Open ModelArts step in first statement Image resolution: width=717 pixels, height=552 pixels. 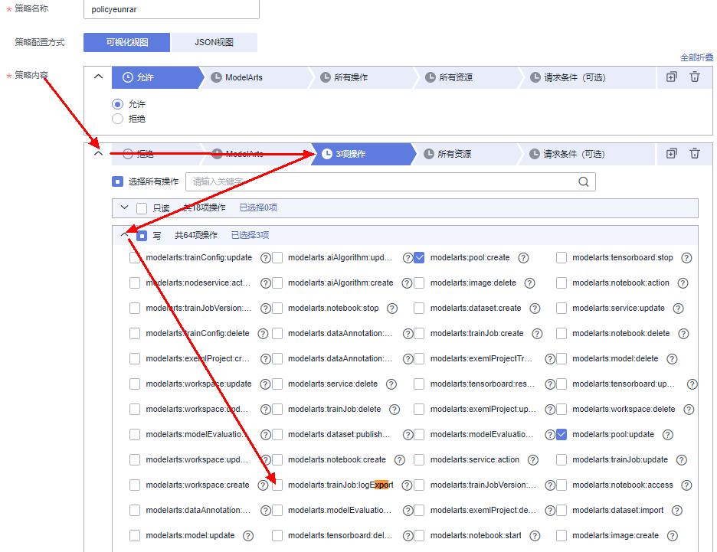click(255, 77)
